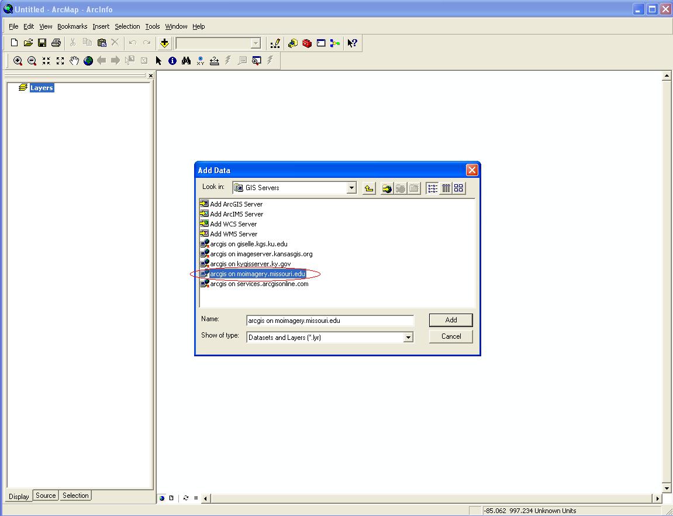
Task: Click the Go To XY tool
Action: [x=201, y=61]
